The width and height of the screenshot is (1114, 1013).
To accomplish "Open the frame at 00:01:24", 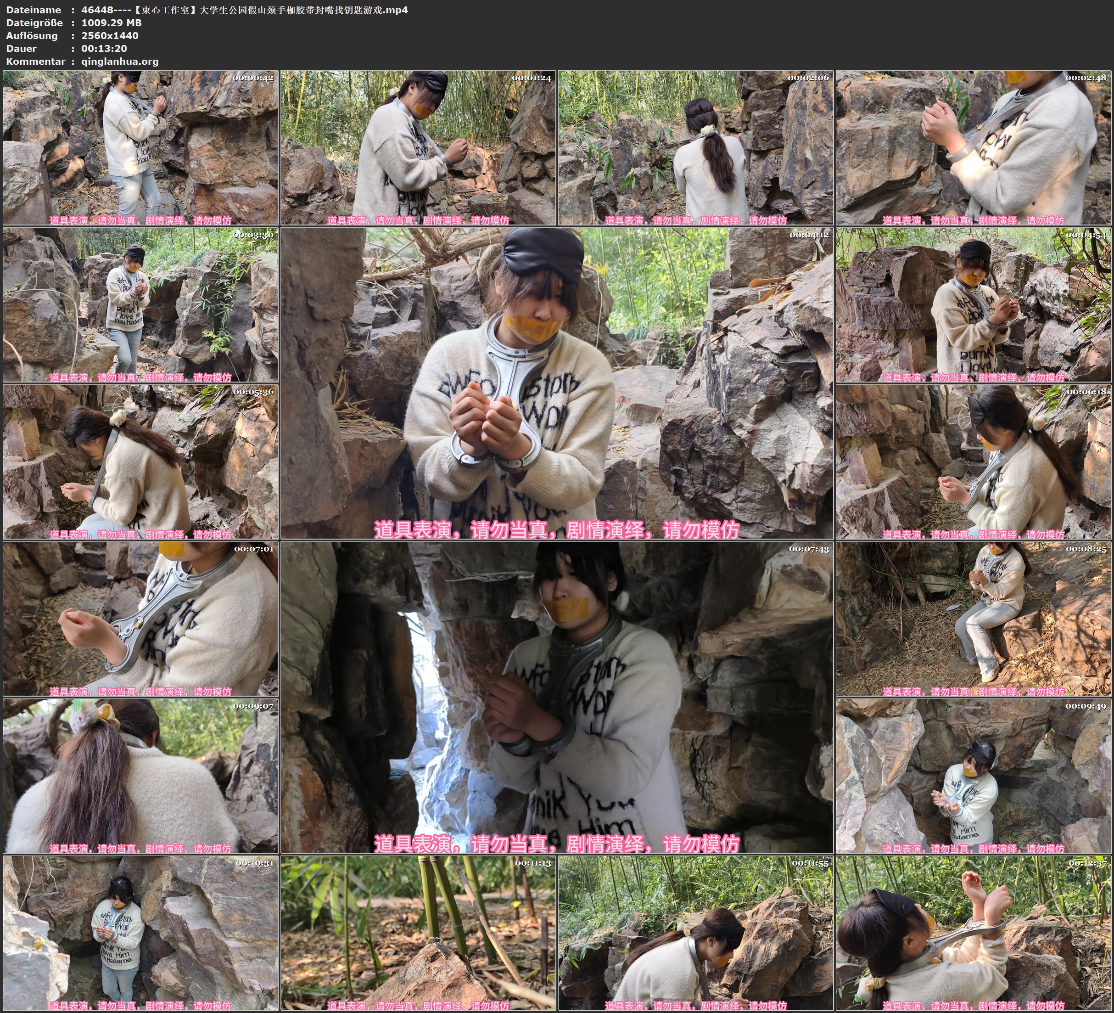I will (418, 147).
